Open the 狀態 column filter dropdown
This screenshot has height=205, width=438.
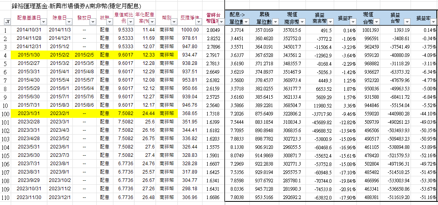click(109, 21)
